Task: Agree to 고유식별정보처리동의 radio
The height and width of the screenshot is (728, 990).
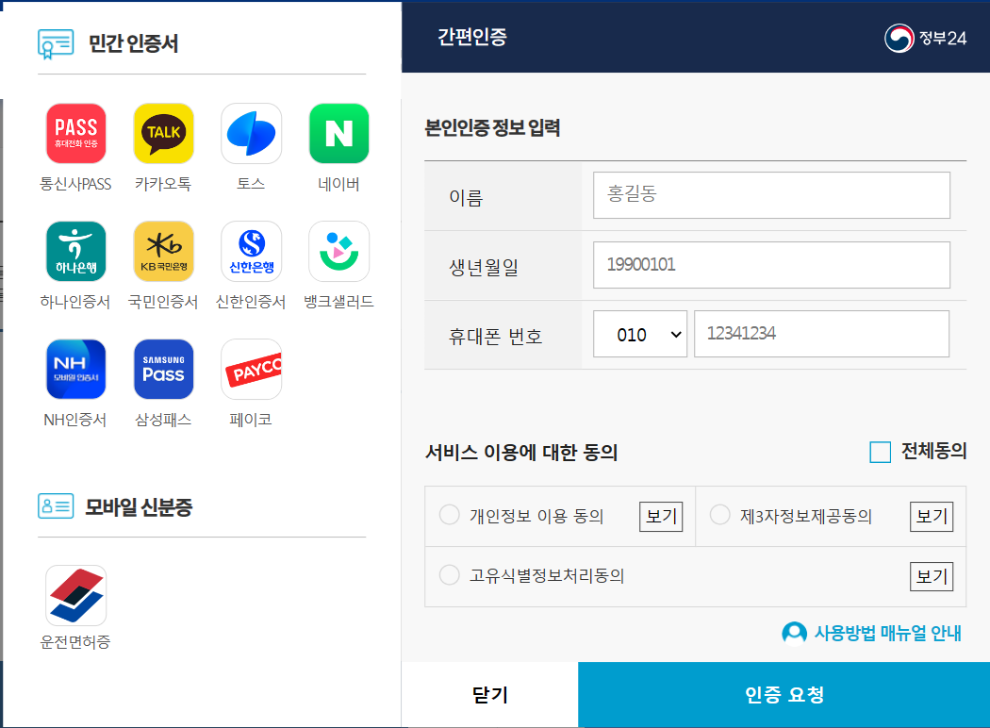Action: (450, 575)
